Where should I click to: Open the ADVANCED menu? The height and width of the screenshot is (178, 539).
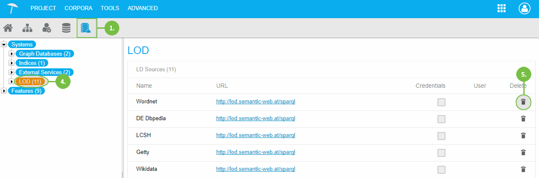click(x=143, y=8)
